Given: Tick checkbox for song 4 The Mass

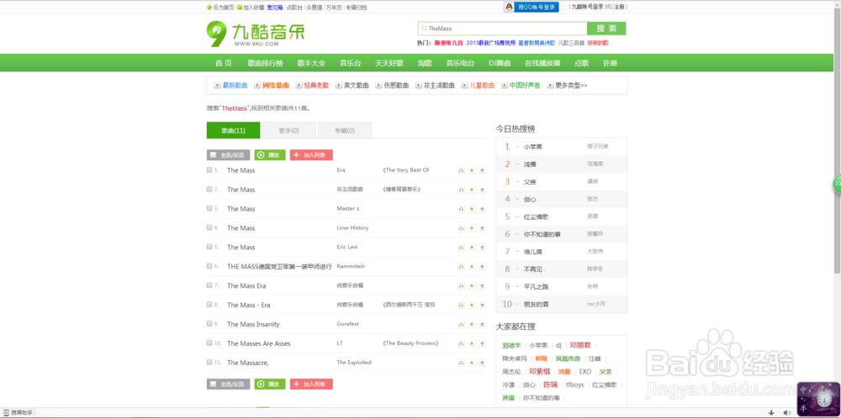Looking at the screenshot, I should click(x=209, y=227).
